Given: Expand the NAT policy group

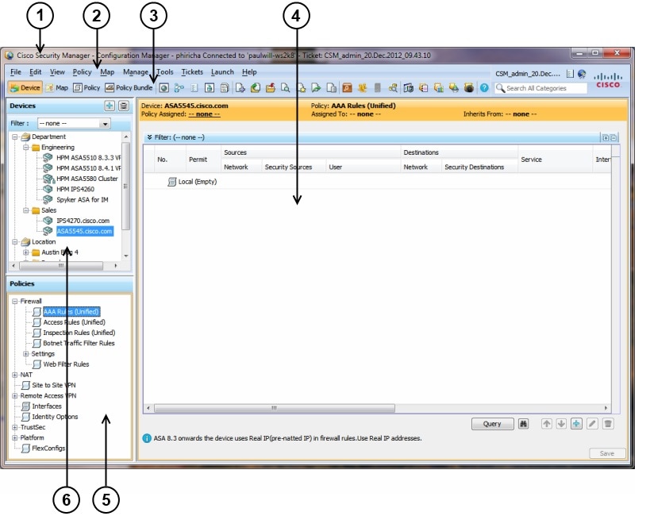Looking at the screenshot, I should pos(15,375).
